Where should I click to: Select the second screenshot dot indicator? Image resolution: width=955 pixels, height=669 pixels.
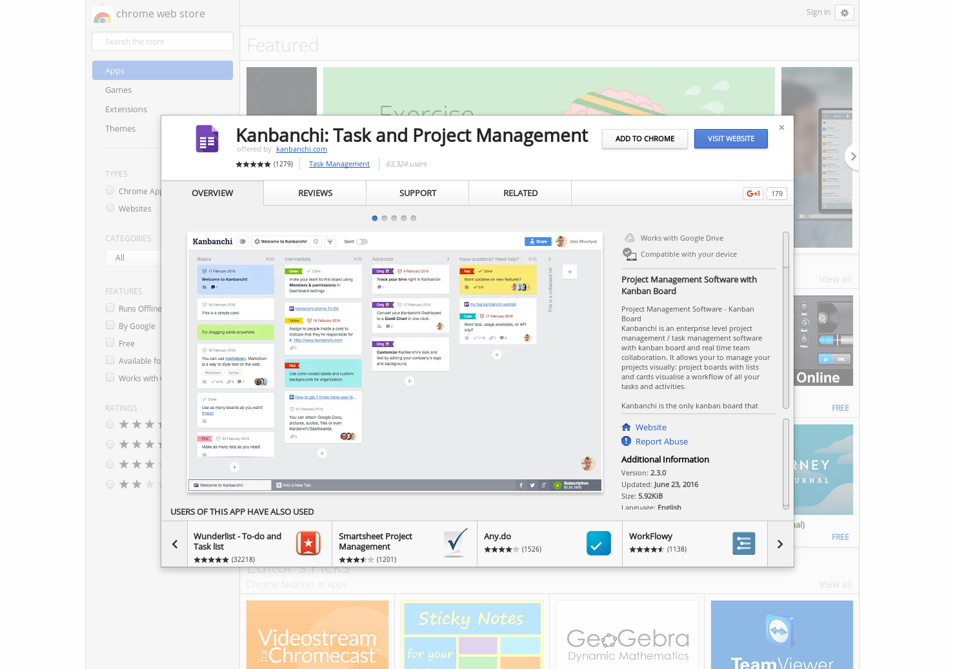click(x=385, y=218)
